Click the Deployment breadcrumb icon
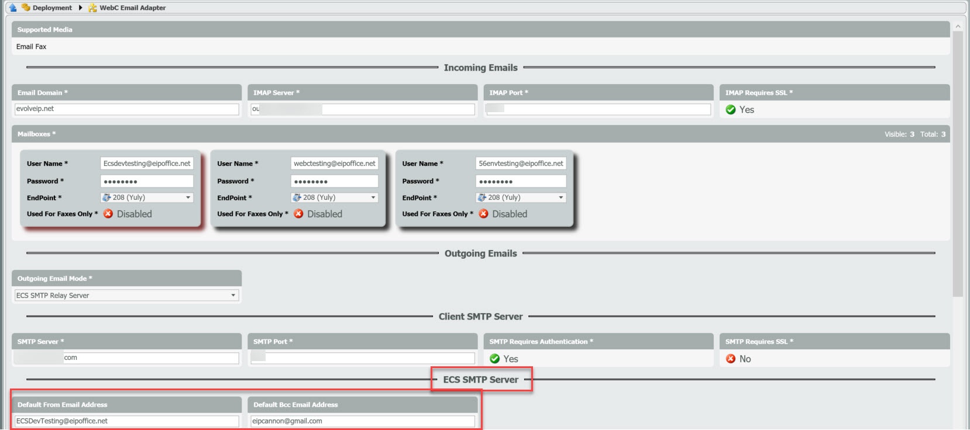 click(x=26, y=8)
